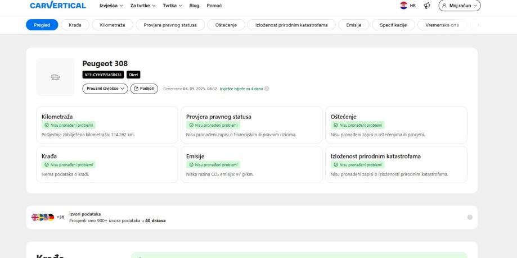Screen dimensions: 517x258
Task: Click the info icon in data sources row
Action: 469,217
